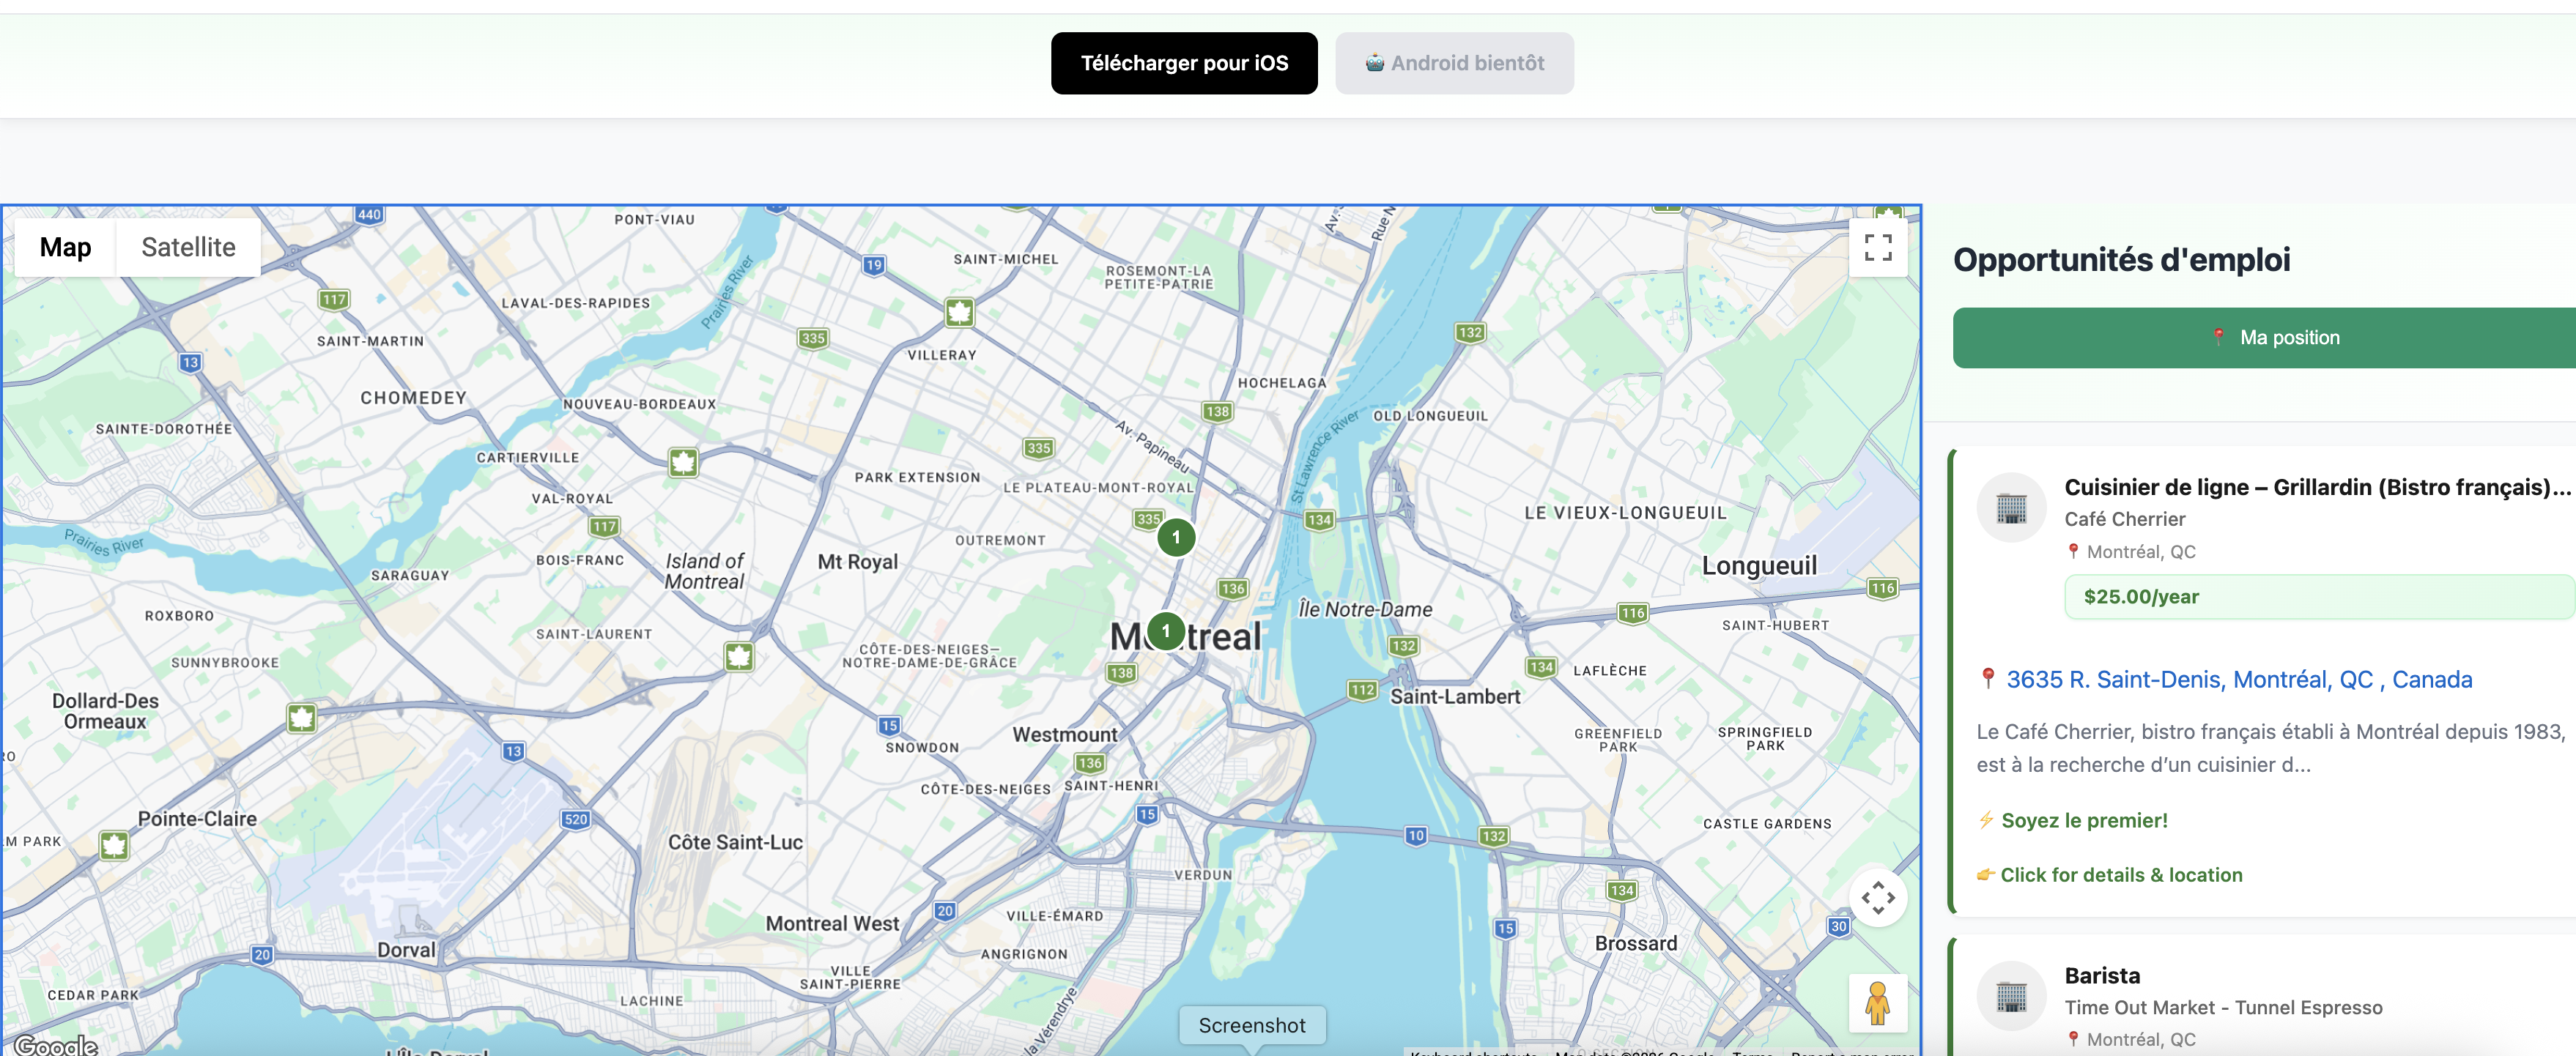Click the Android bientôt button
The height and width of the screenshot is (1056, 2576).
coord(1454,63)
